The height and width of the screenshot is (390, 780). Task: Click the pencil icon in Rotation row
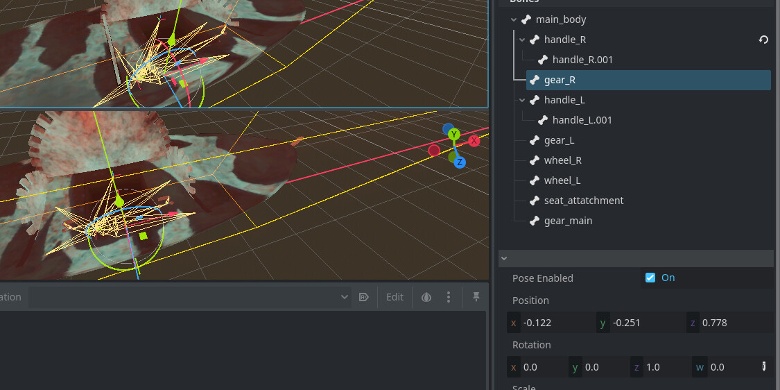[764, 367]
